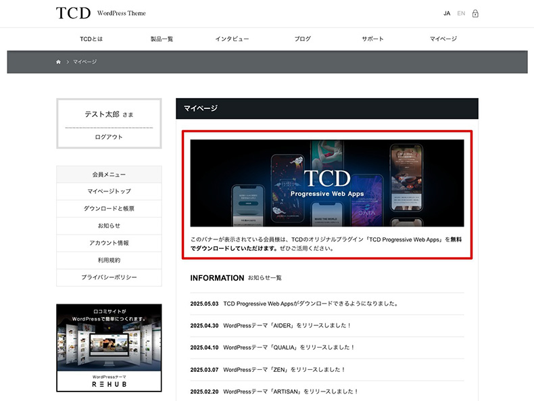Go to home via breadcrumb house icon
Viewport: 534px width, 401px height.
click(x=58, y=62)
